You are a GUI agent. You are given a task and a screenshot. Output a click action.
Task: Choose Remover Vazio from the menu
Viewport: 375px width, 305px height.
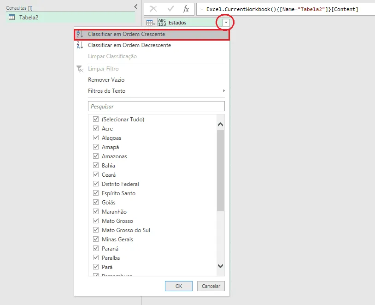click(x=106, y=80)
